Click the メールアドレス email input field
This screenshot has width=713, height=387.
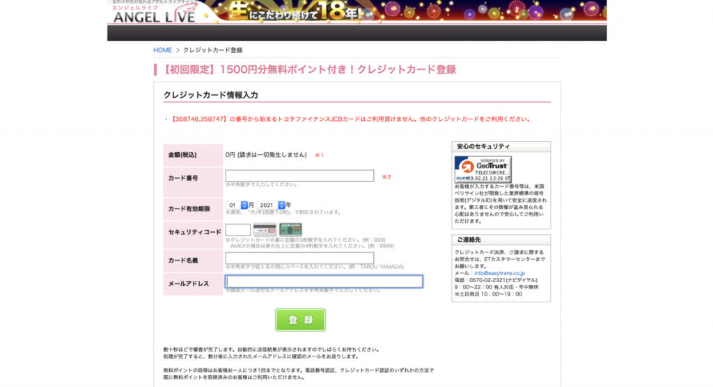[324, 281]
